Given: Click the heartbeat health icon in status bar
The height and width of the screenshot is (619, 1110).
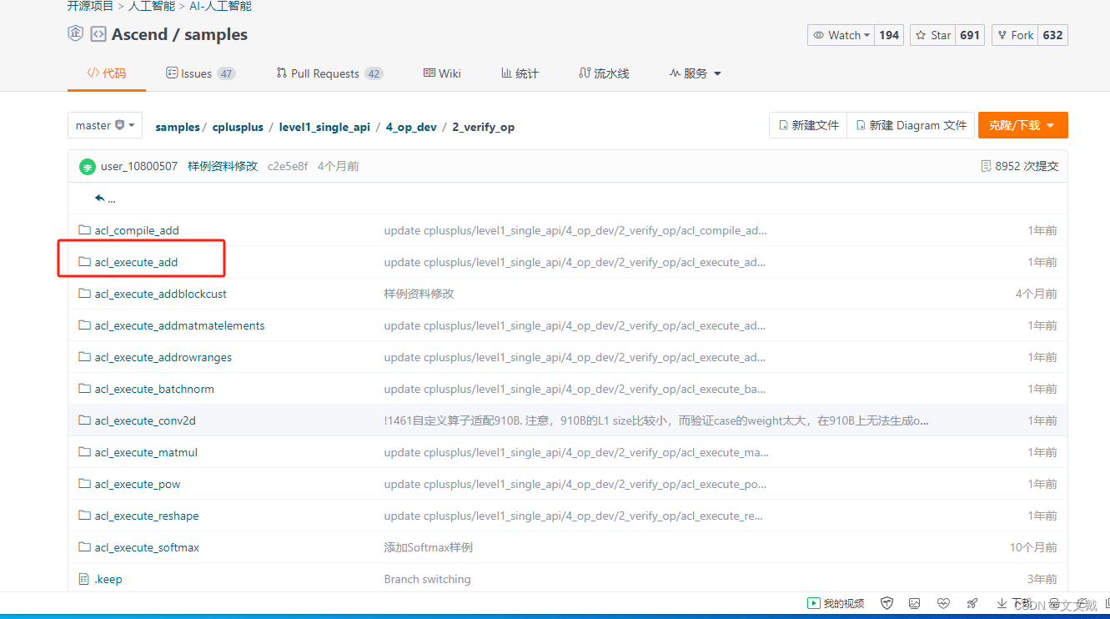Looking at the screenshot, I should pyautogui.click(x=943, y=603).
